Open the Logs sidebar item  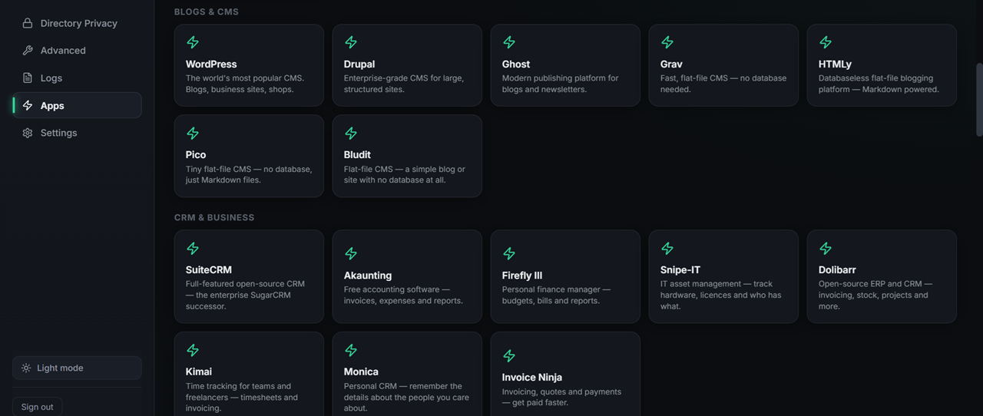[x=77, y=78]
